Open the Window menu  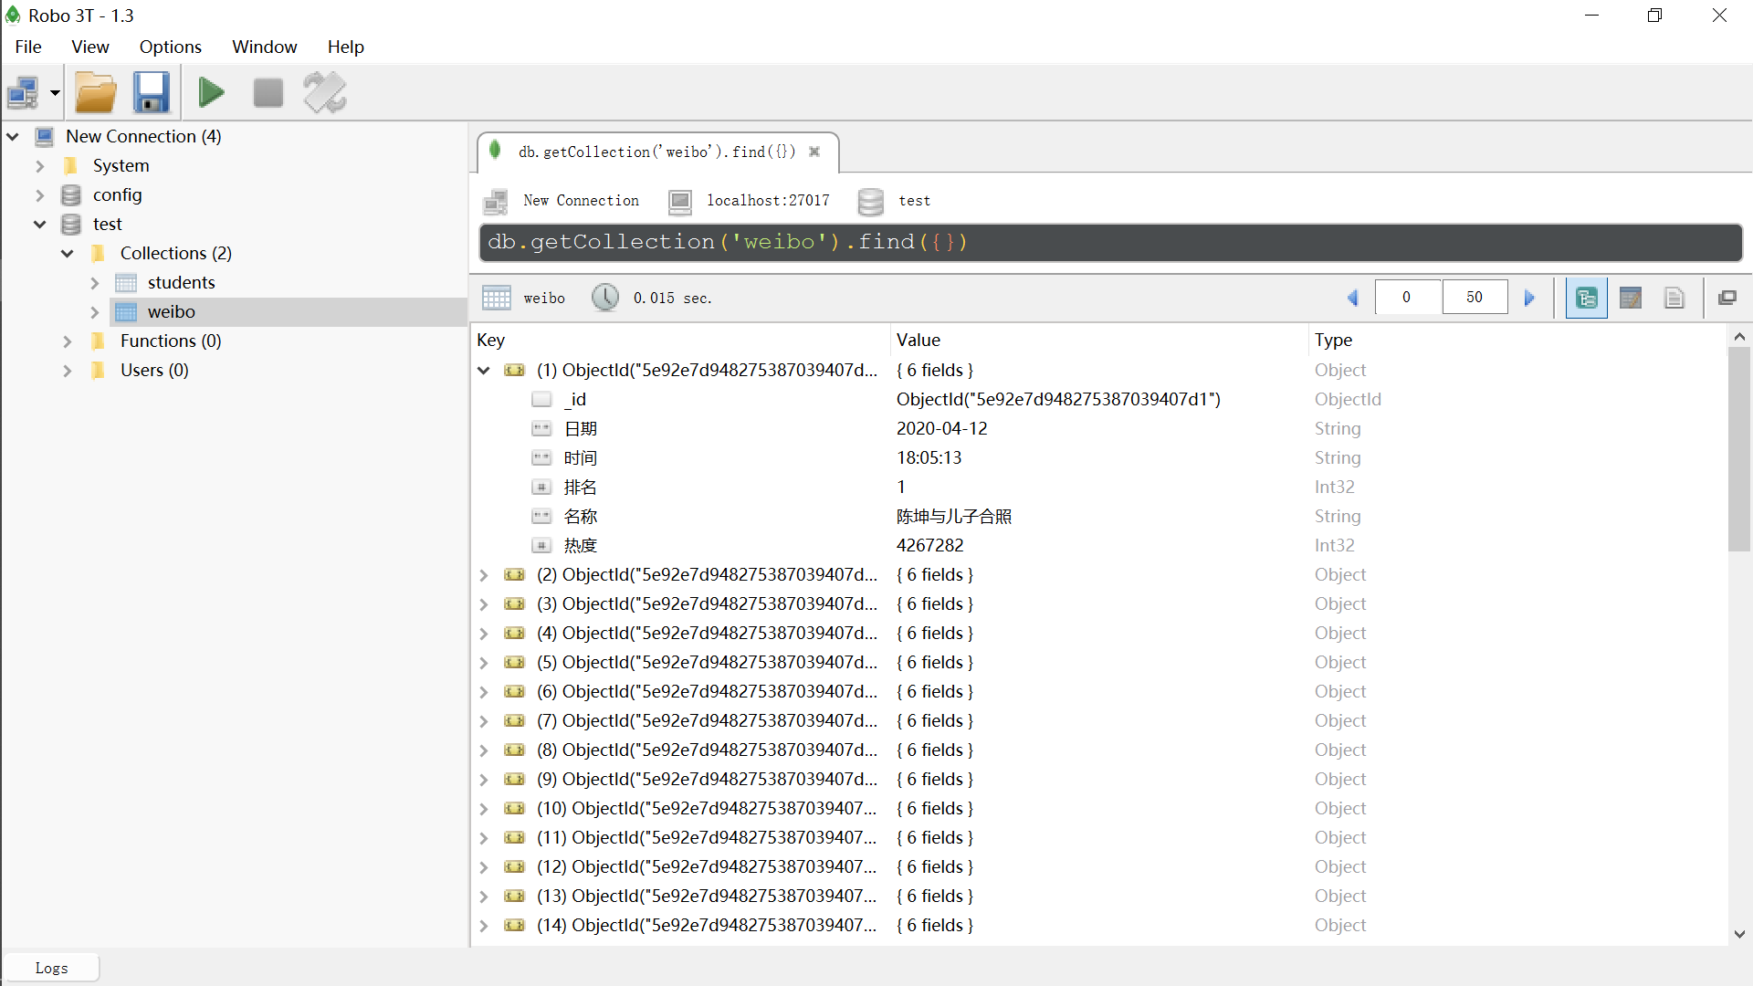[x=265, y=47]
